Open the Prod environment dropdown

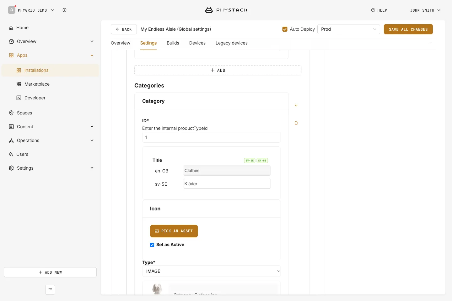coord(349,29)
